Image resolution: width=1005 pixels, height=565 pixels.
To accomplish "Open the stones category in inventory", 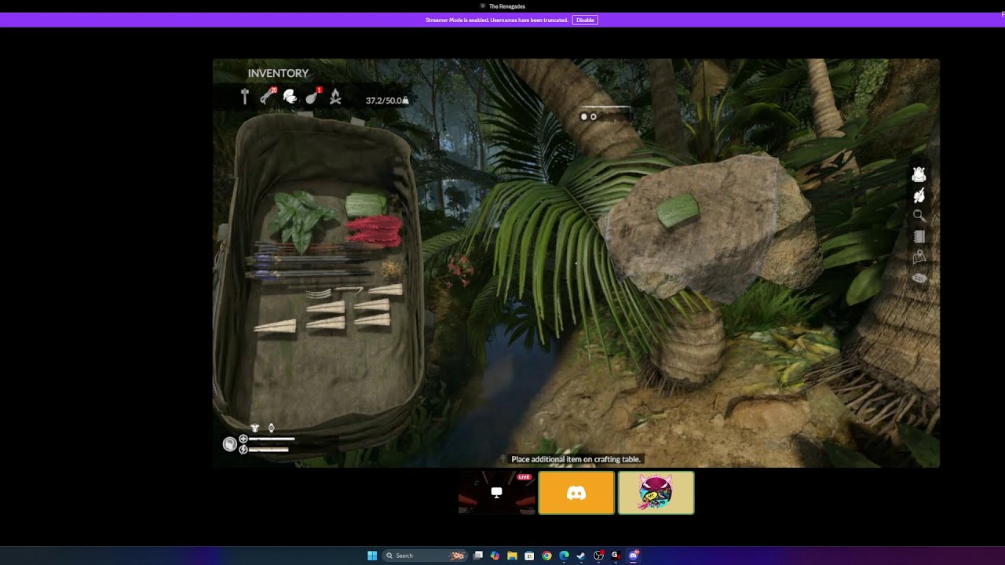I will (290, 97).
